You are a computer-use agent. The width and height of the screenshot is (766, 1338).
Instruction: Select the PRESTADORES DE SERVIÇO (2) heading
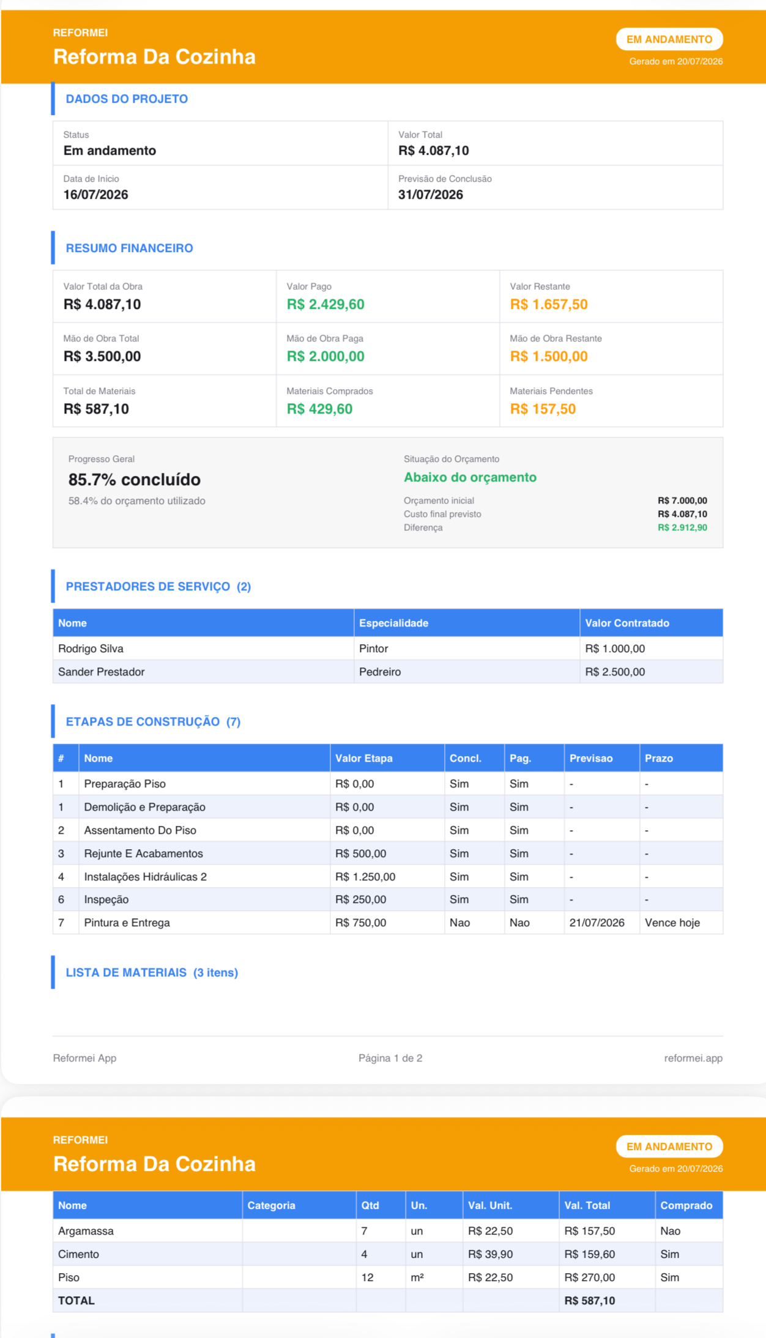[x=158, y=587]
